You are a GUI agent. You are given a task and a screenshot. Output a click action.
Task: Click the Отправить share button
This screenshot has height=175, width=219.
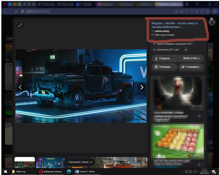click(x=191, y=67)
